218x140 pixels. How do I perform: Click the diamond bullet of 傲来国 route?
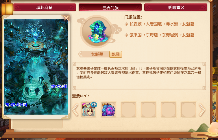[126, 35]
